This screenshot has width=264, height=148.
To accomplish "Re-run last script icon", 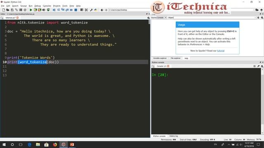I will tap(48, 10).
